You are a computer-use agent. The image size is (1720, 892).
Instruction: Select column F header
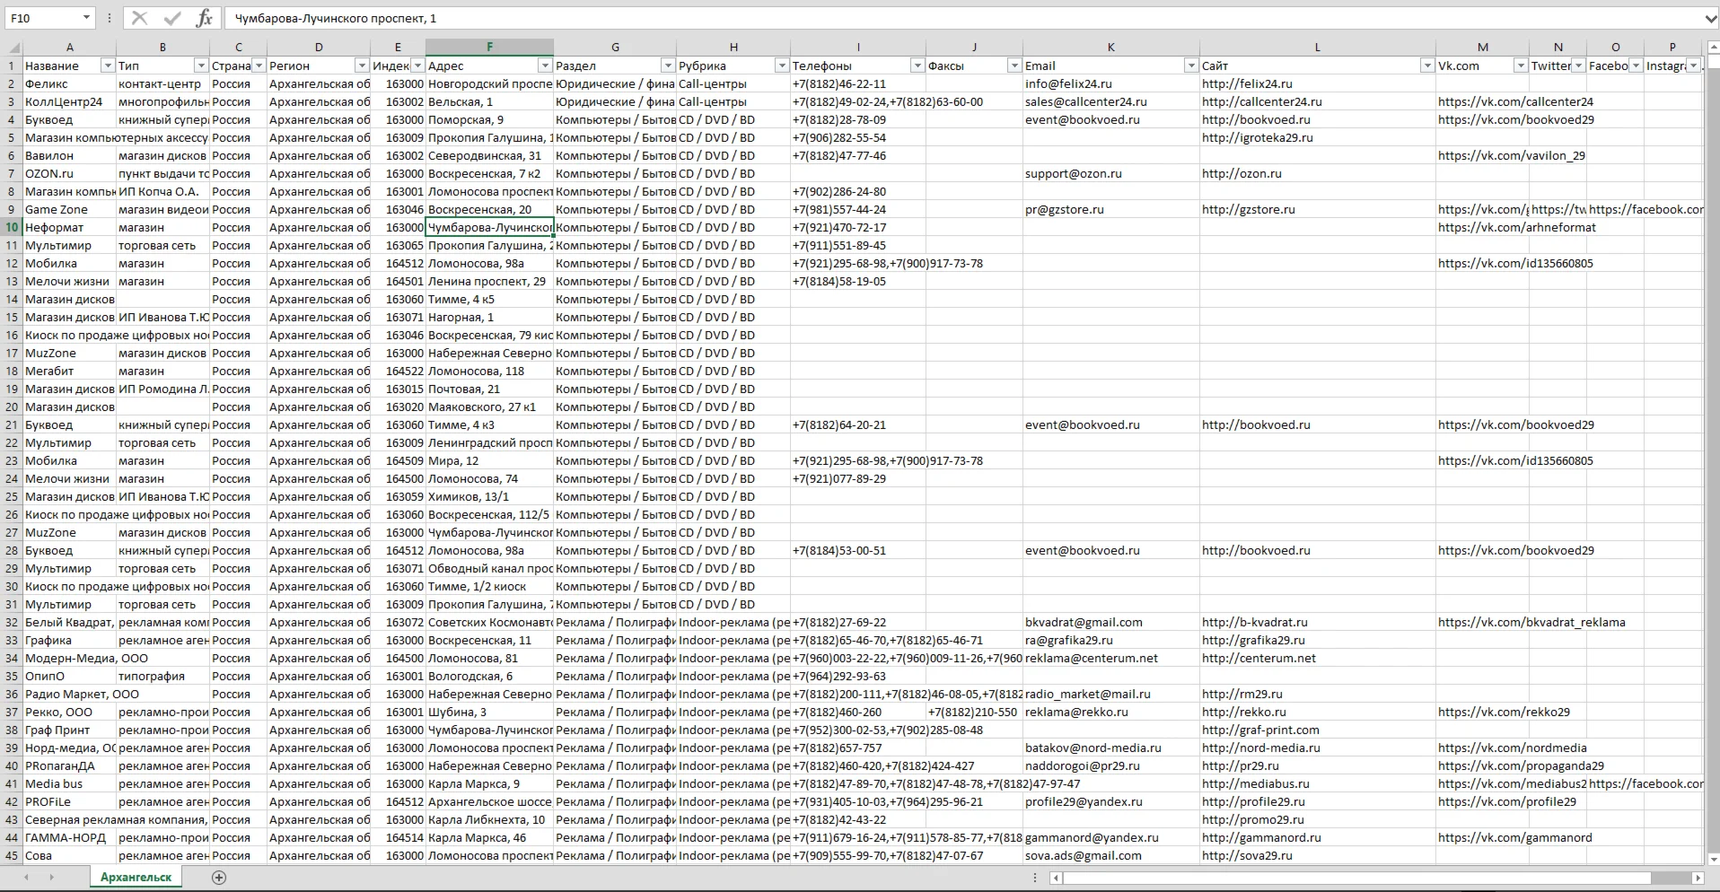pyautogui.click(x=489, y=48)
